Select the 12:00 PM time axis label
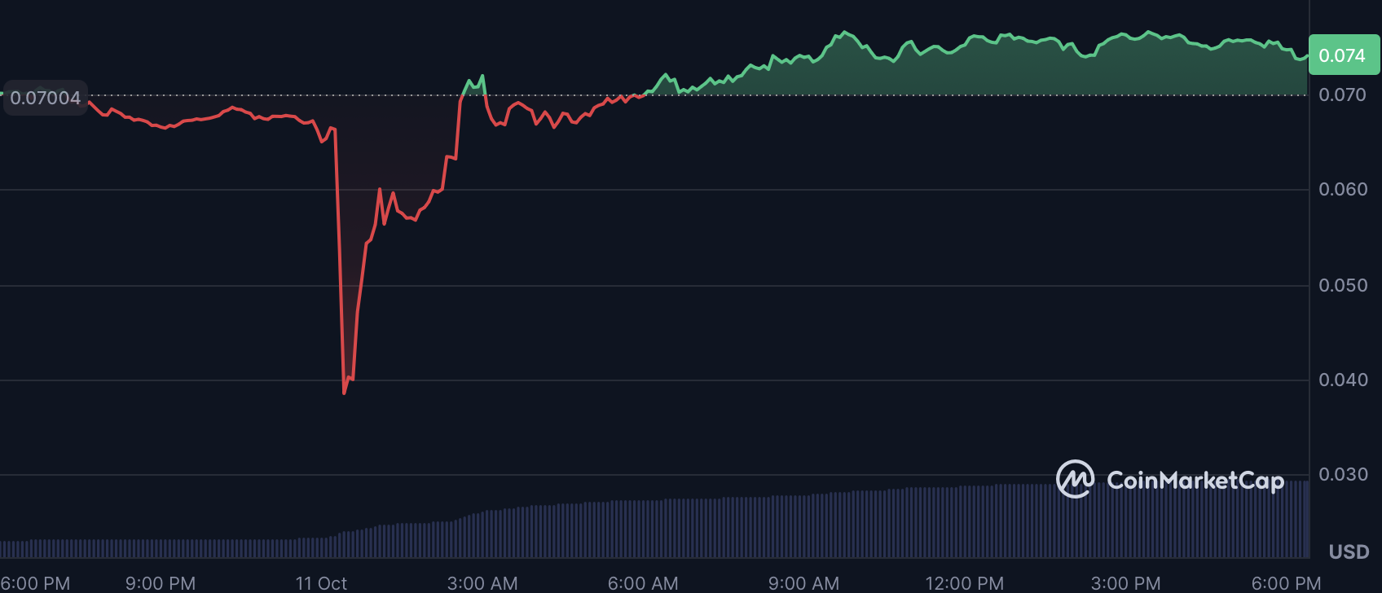Viewport: 1382px width, 593px height. 965,583
